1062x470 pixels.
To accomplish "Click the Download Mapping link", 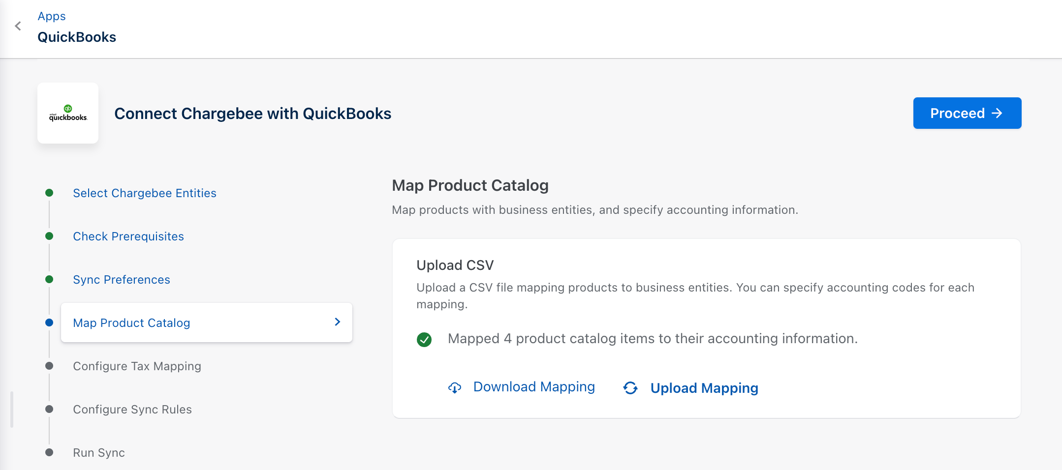I will (534, 387).
